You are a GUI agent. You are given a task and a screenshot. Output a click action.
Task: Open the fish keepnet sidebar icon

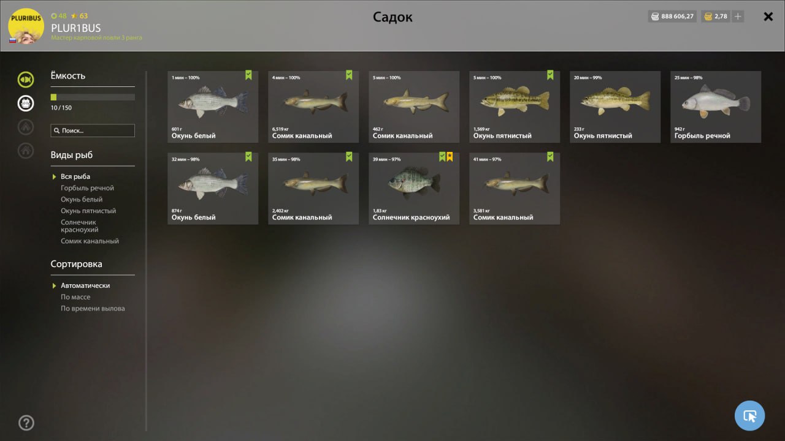pos(26,79)
